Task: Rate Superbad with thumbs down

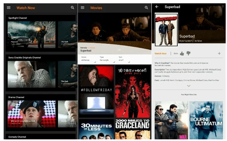Action: coord(188,53)
